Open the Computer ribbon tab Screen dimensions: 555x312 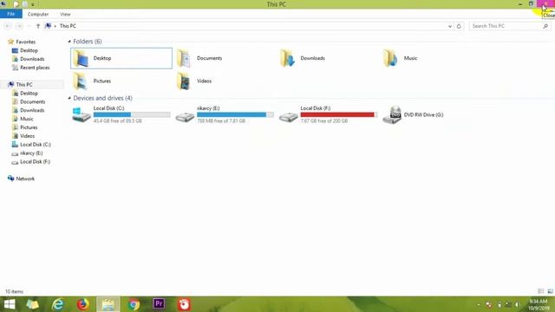pos(38,14)
